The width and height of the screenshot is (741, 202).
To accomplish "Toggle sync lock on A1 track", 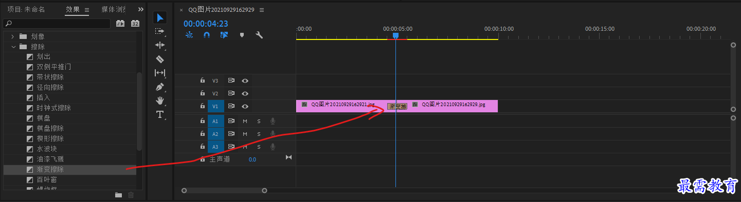I will pyautogui.click(x=231, y=121).
